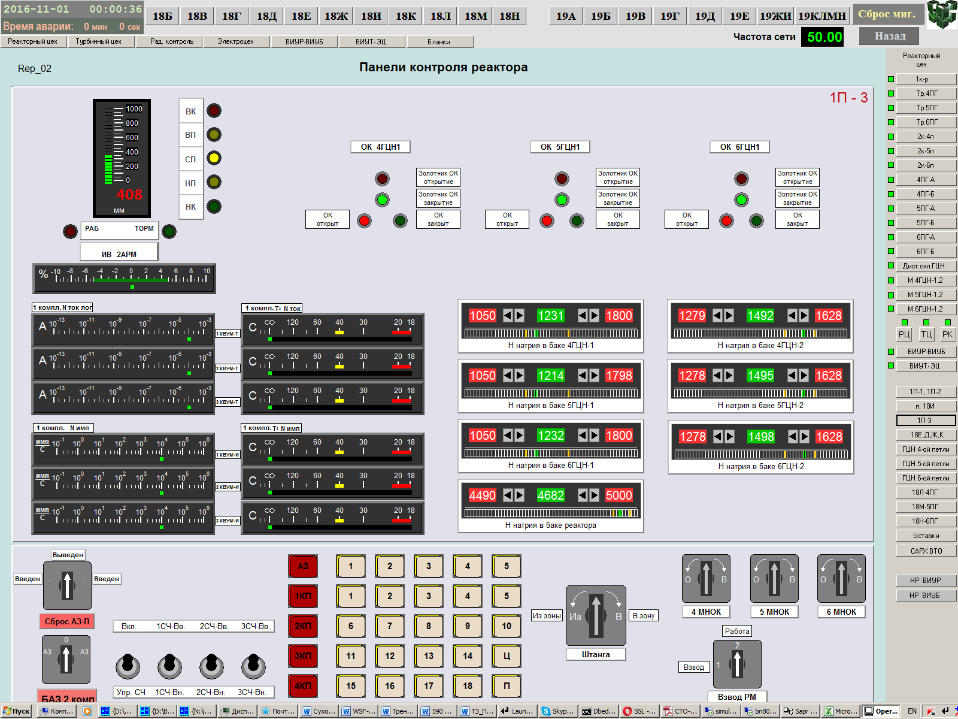
Task: Open Тр.5ПГ in the right sidebar
Action: click(x=926, y=108)
